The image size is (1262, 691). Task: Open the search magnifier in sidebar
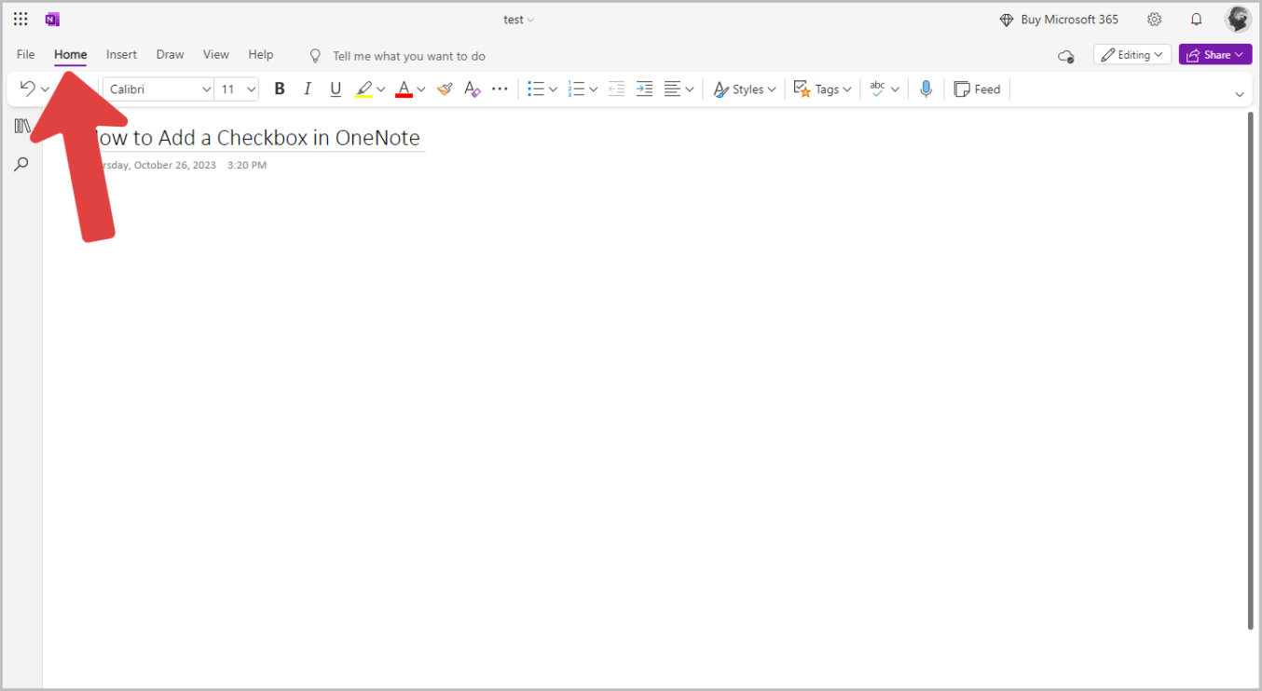point(21,165)
